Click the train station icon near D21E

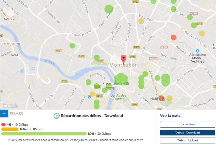[90, 97]
